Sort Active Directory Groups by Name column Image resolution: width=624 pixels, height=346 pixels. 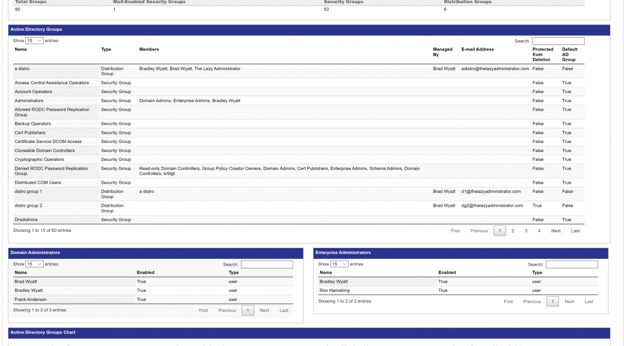[20, 49]
